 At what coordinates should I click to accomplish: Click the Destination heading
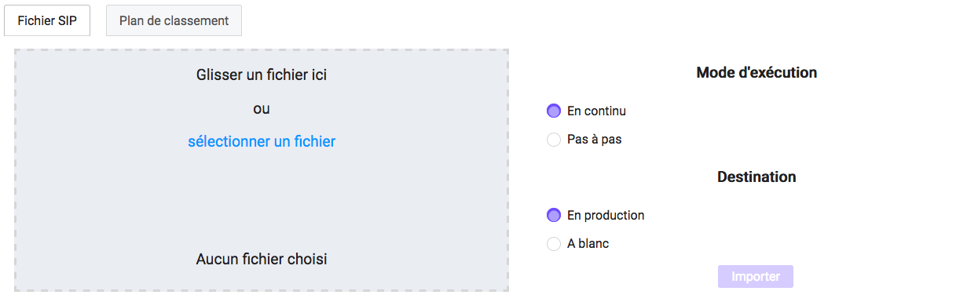tap(756, 177)
